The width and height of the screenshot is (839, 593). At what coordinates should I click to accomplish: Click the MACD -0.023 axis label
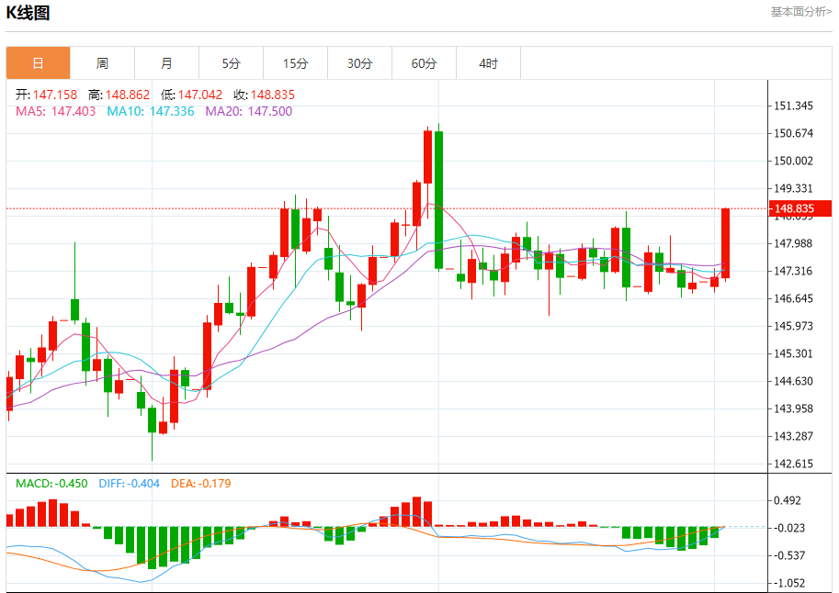coord(789,529)
